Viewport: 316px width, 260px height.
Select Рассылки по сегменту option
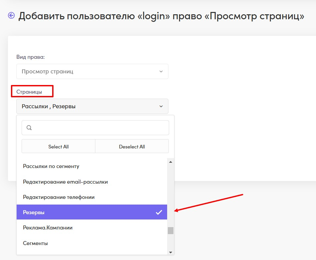92,166
